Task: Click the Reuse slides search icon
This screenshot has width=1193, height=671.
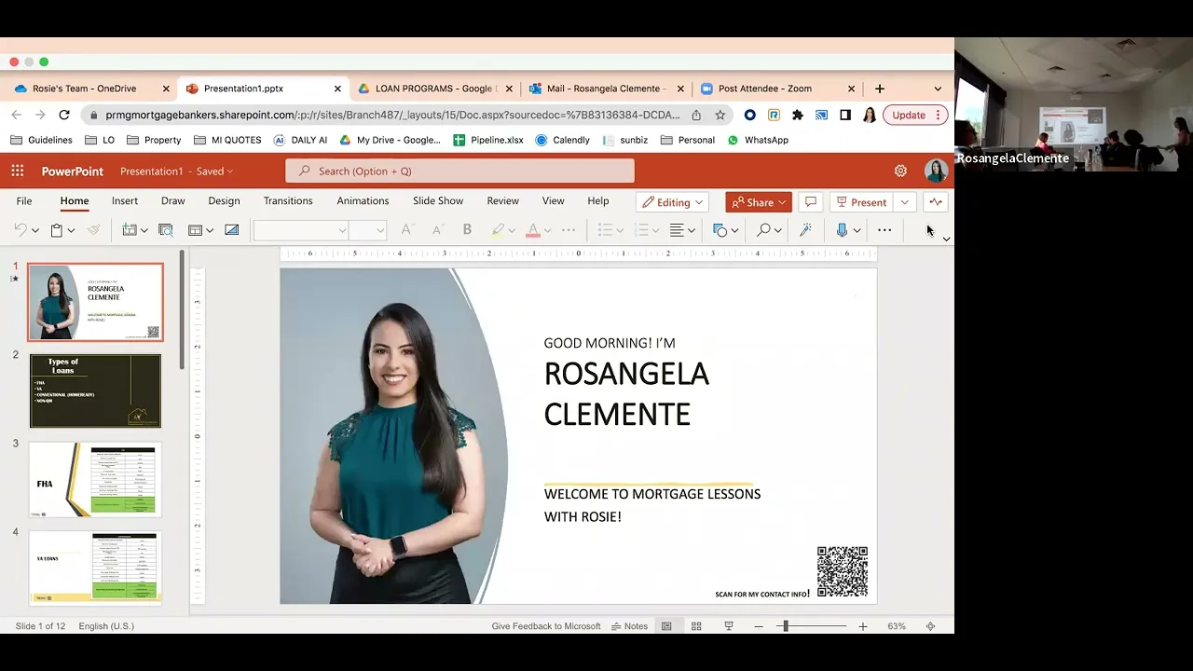Action: (x=166, y=230)
